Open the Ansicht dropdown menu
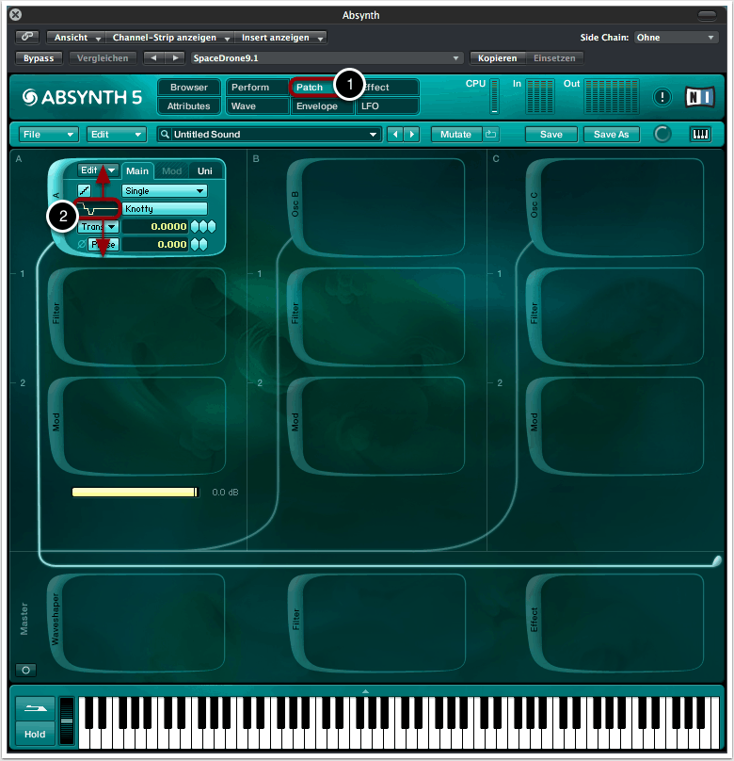 75,38
